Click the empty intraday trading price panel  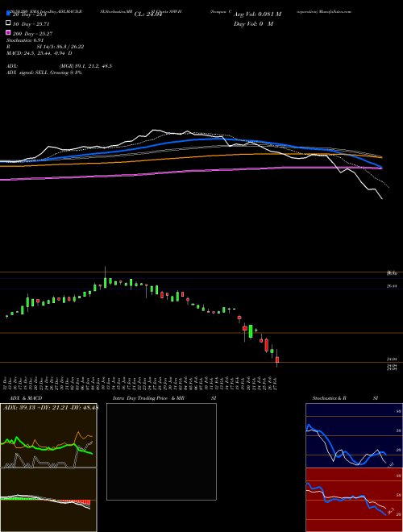[x=161, y=451]
